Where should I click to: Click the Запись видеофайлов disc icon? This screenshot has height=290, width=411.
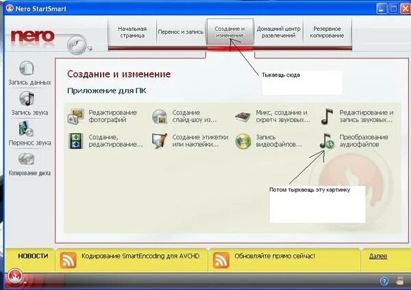click(243, 141)
